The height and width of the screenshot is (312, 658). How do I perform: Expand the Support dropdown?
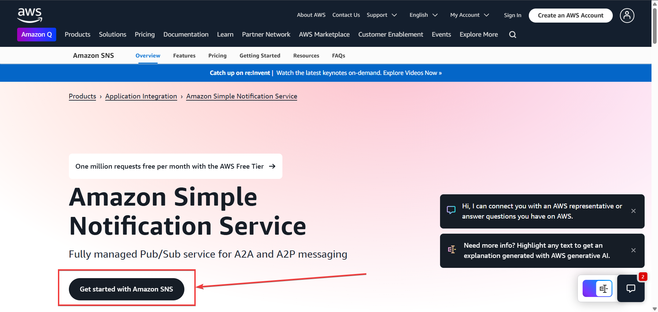pyautogui.click(x=382, y=15)
